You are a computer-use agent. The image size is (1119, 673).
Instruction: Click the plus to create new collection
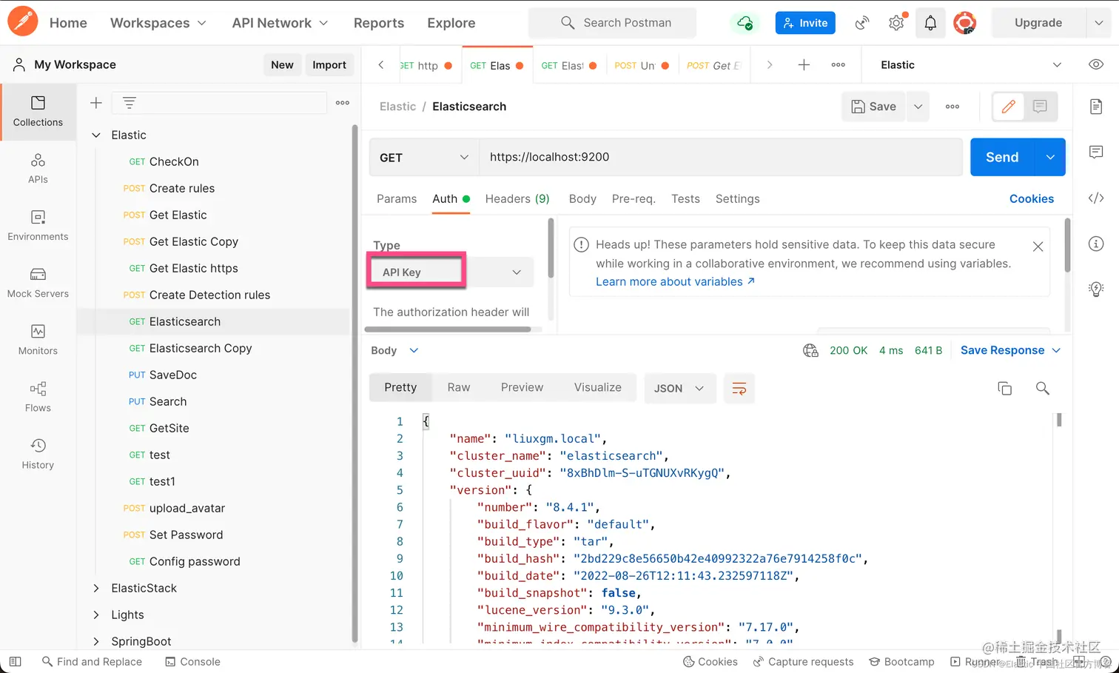click(x=96, y=103)
